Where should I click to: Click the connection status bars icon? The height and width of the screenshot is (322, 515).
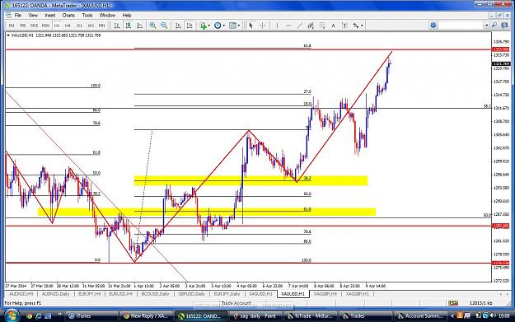[453, 303]
